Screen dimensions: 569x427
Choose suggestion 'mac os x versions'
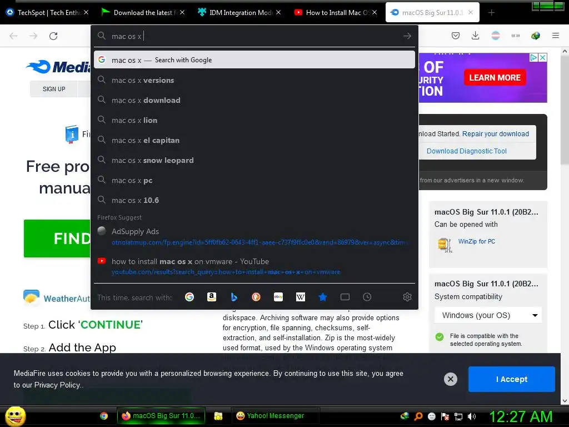click(254, 80)
